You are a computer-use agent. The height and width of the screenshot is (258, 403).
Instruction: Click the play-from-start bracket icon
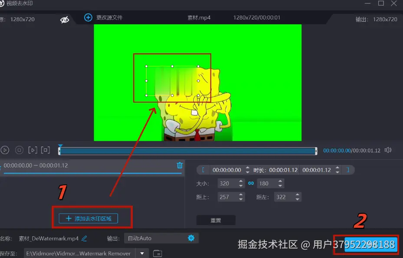(33, 150)
